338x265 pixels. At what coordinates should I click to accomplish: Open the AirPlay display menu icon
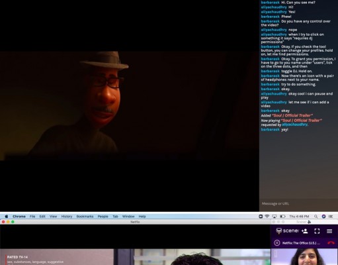(275, 217)
